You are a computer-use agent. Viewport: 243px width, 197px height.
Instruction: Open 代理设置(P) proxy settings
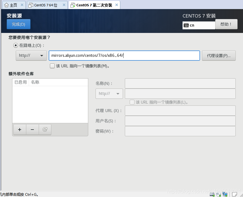click(219, 56)
